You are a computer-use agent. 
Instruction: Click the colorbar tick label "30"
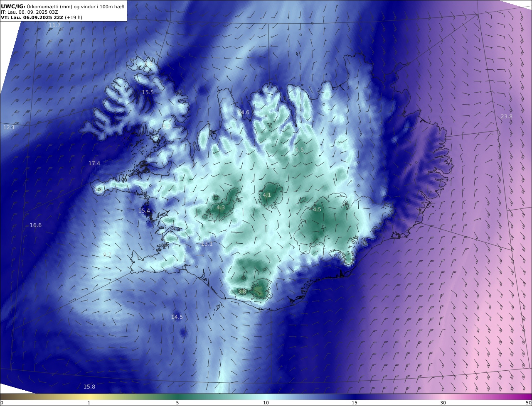pyautogui.click(x=443, y=403)
